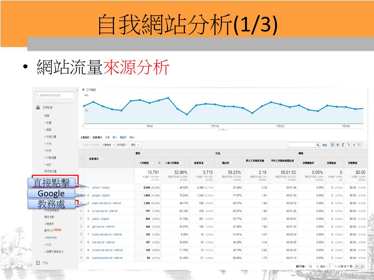Click the sort arrow on 工作階段 column

tap(159, 163)
